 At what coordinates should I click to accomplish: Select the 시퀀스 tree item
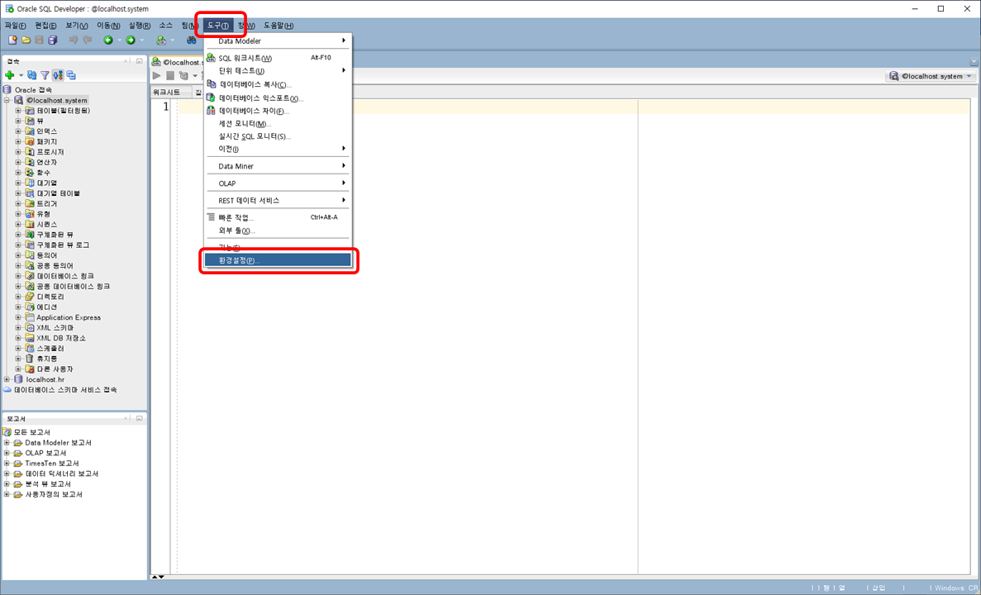pyautogui.click(x=47, y=224)
